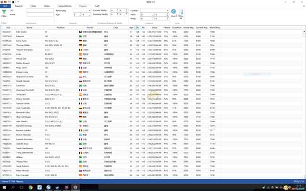
Task: Increase the minimum Age stepper
Action: (x=81, y=14)
